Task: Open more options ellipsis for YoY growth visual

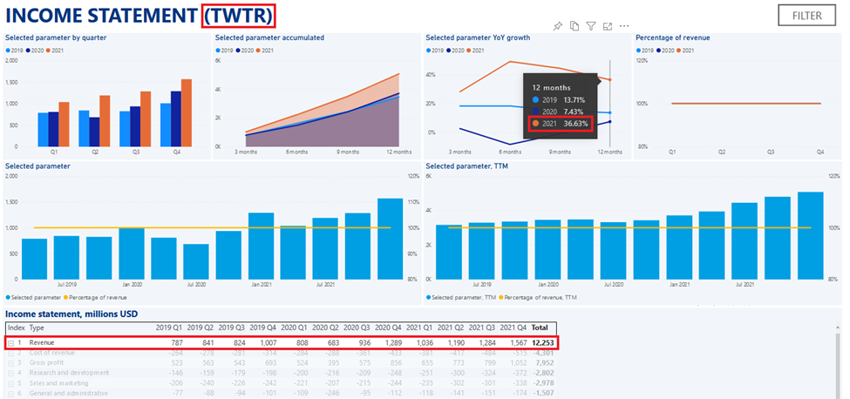Action: click(624, 26)
